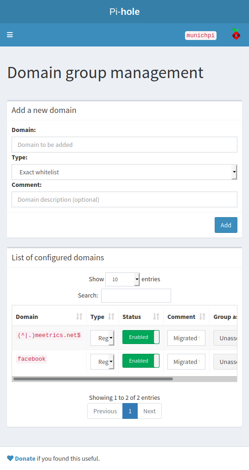Open the hamburger sidebar menu
Screen dimensions: 249x470
10,35
